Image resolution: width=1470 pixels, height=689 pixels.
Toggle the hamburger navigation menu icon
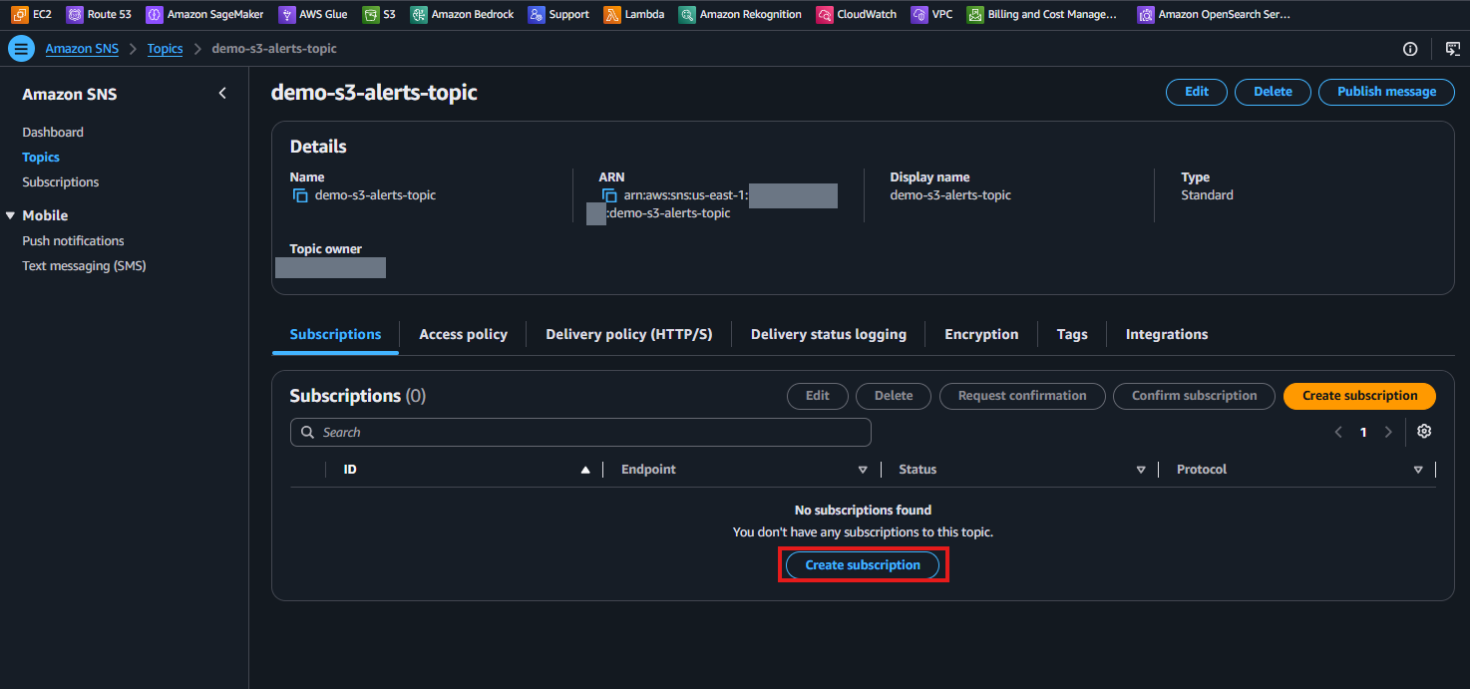pos(21,49)
